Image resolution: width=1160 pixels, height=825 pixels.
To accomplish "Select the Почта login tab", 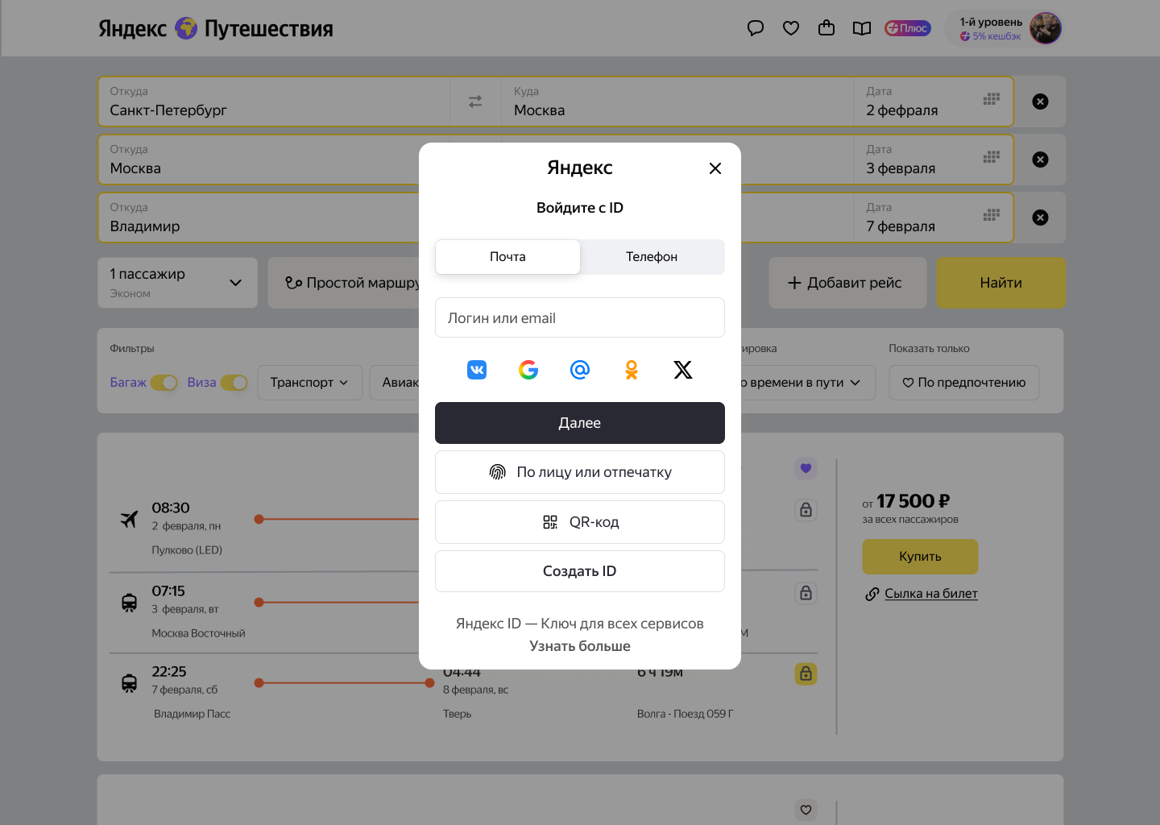I will coord(507,257).
